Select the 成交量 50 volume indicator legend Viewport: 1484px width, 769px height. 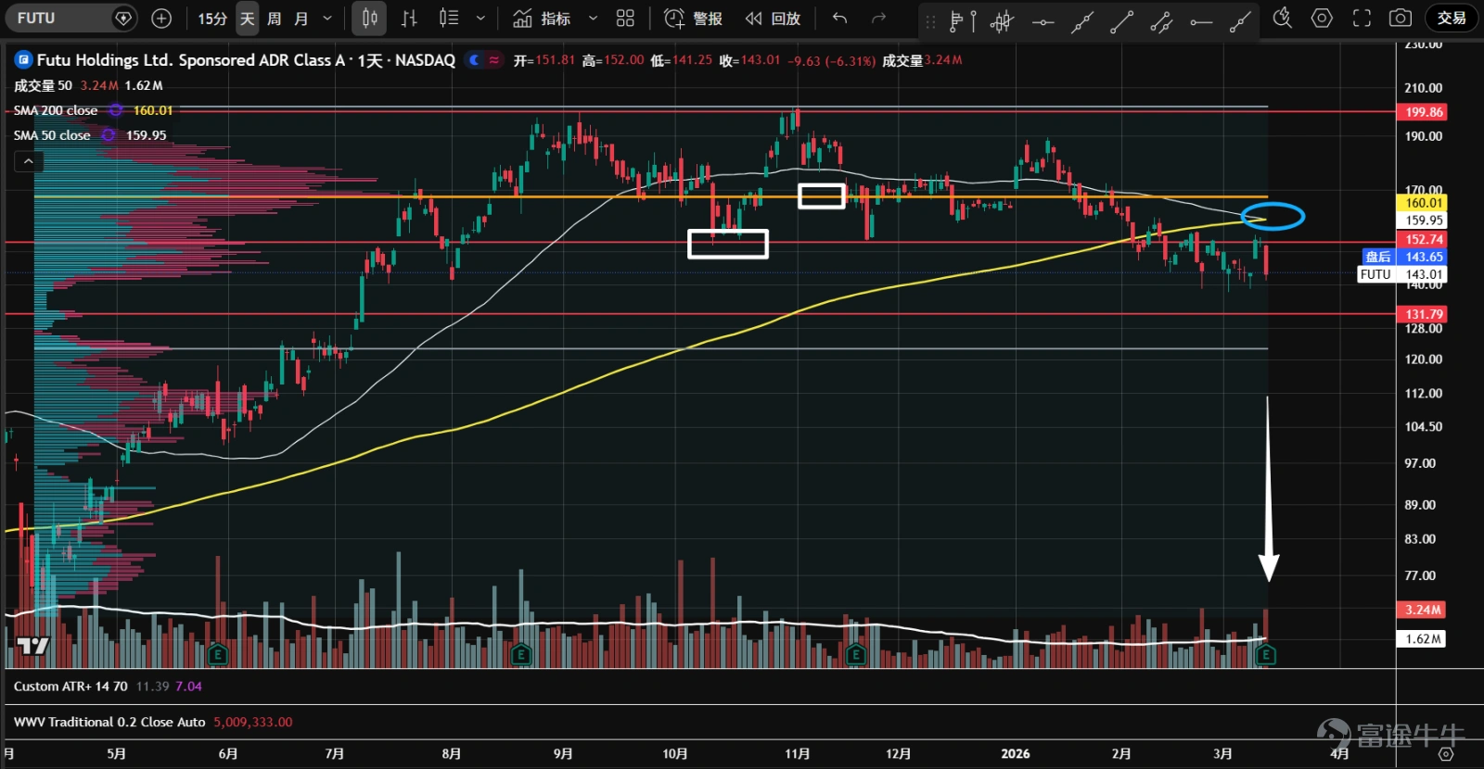click(43, 85)
